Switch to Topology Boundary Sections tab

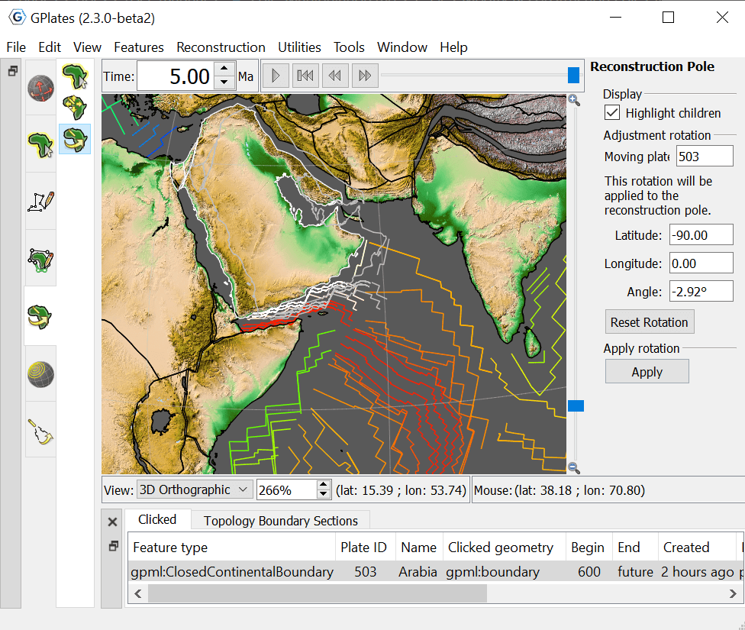(x=280, y=521)
